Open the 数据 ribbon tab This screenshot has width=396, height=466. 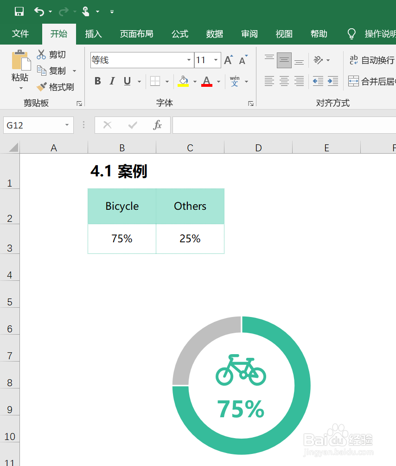pos(215,34)
